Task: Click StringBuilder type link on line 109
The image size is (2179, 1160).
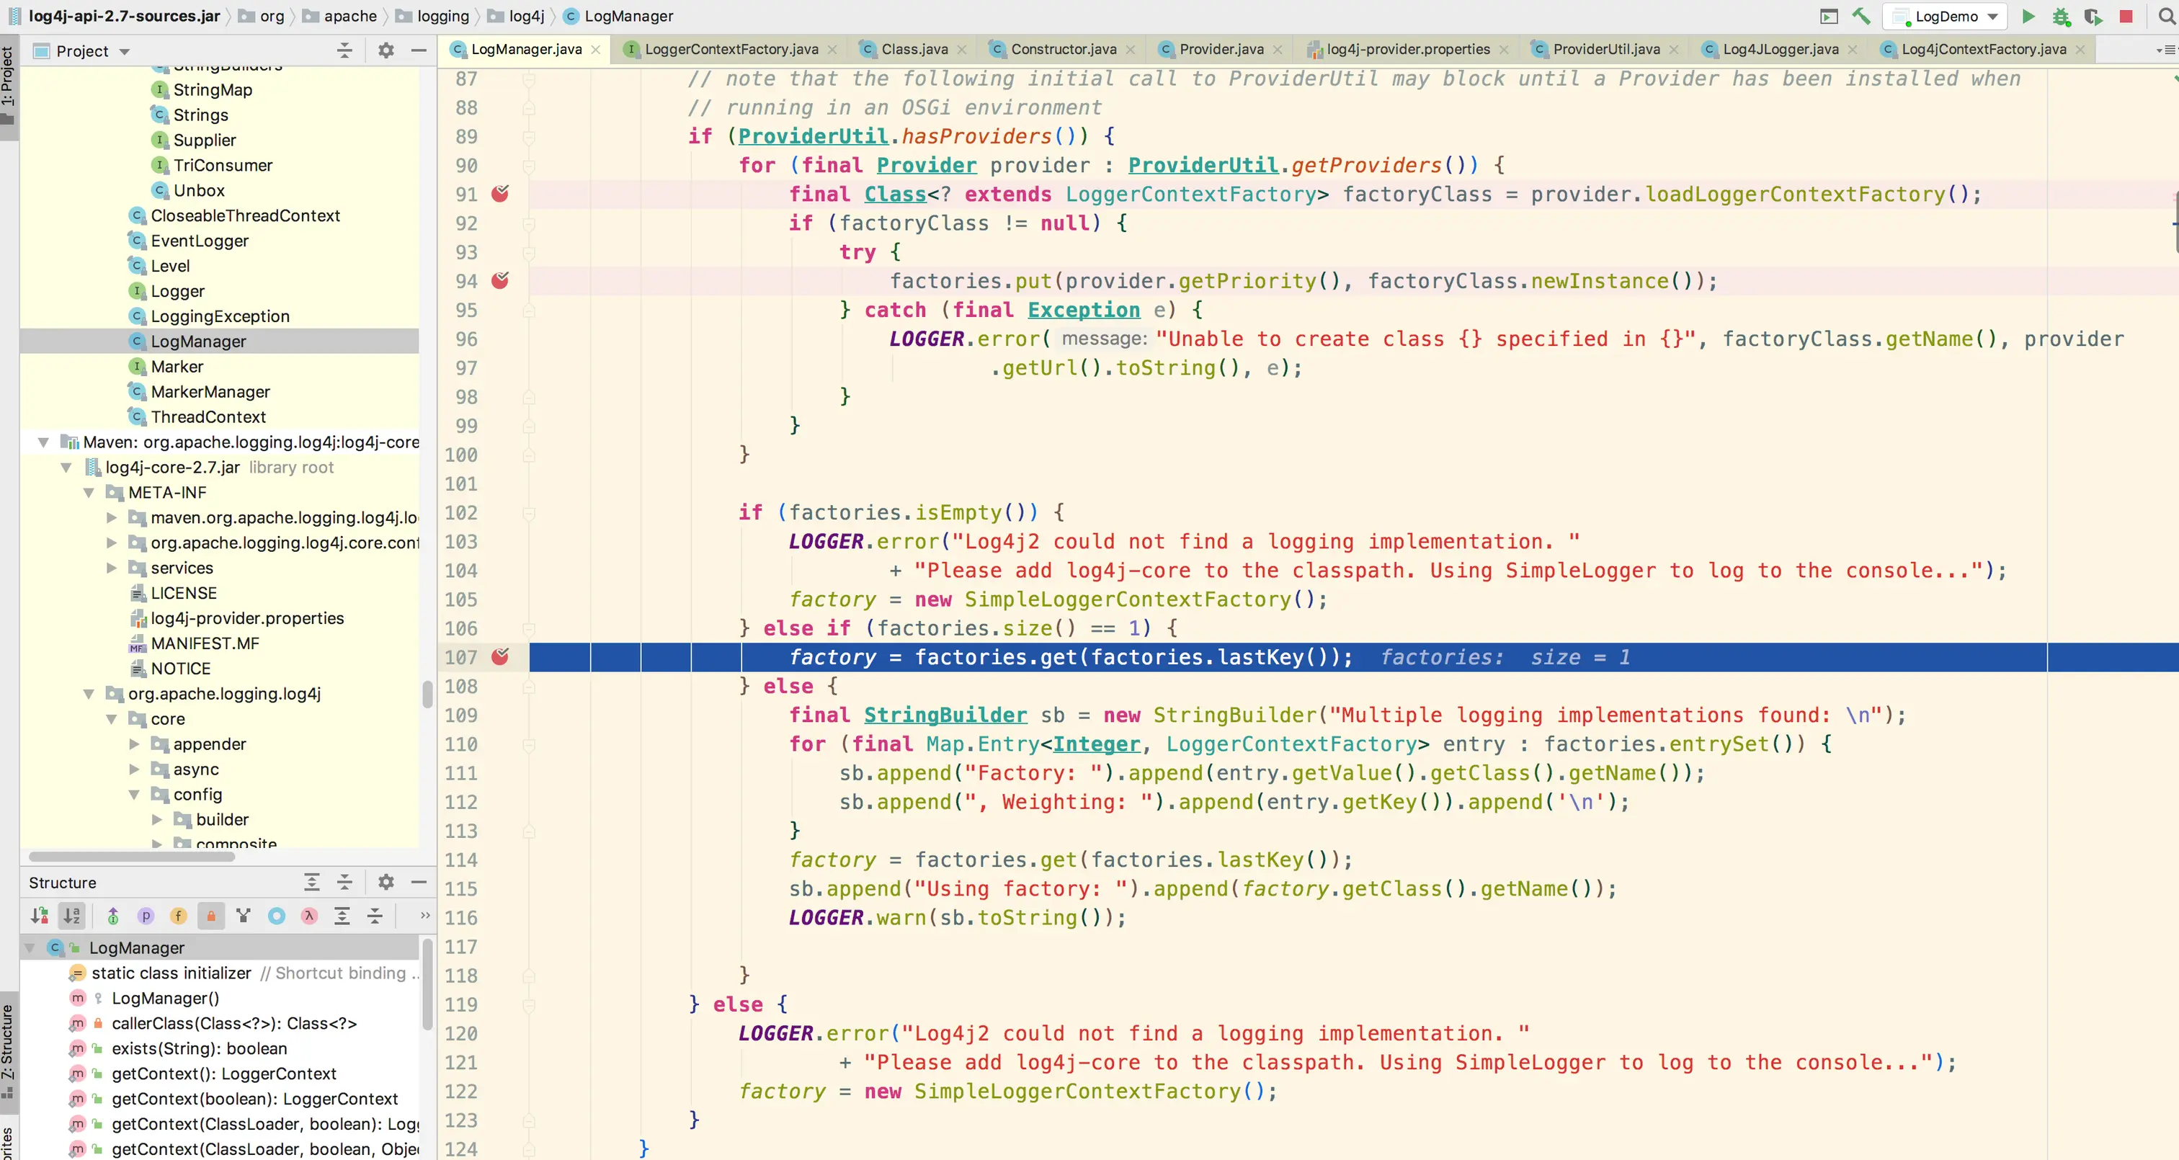Action: (x=945, y=715)
